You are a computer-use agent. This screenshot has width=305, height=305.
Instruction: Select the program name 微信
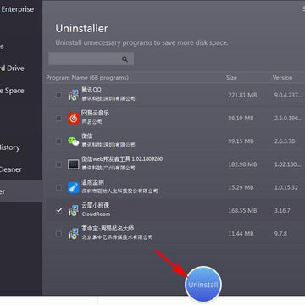(x=87, y=136)
